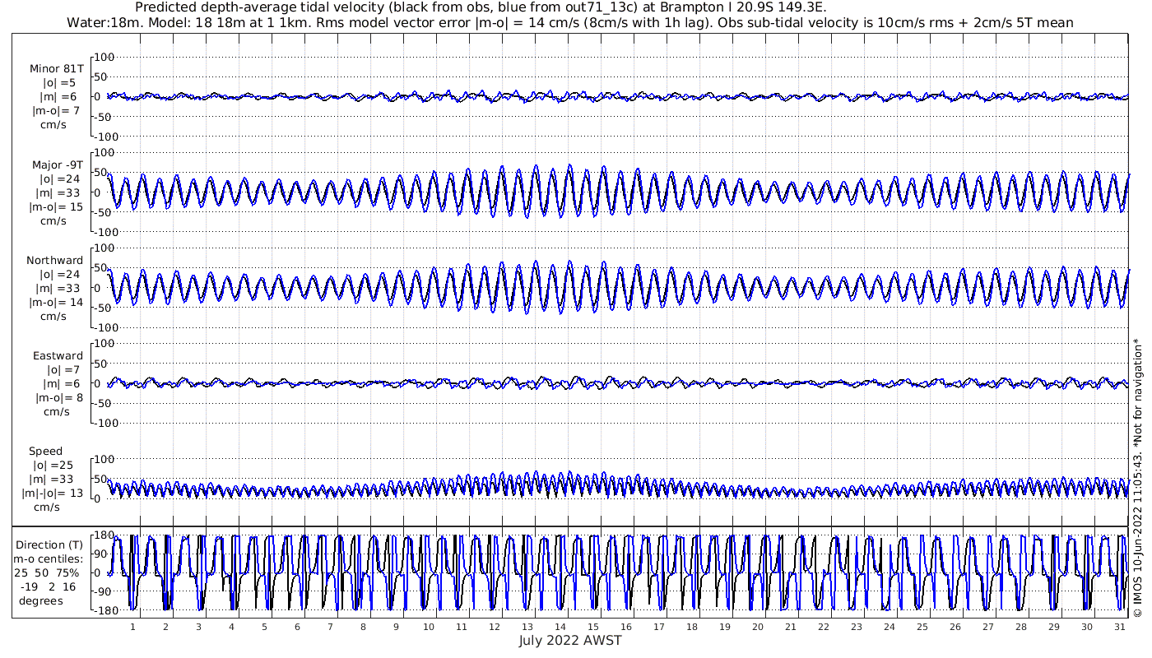Select the '|m-o|= 14' value

pos(55,303)
